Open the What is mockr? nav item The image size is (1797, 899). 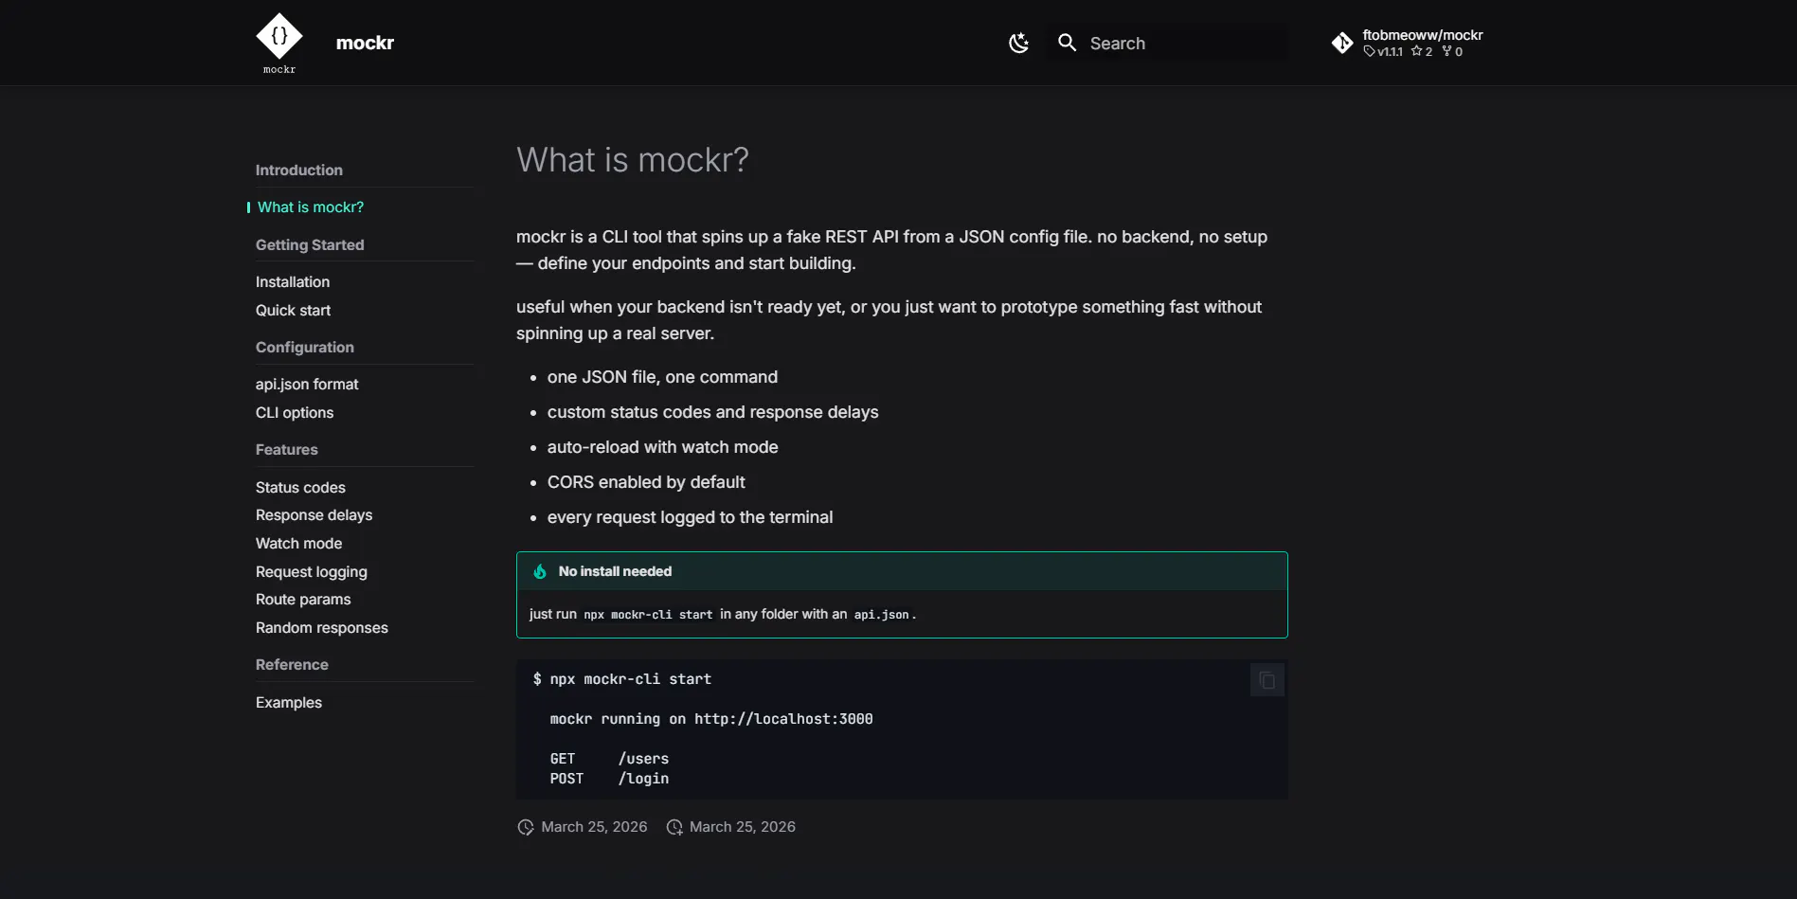[311, 207]
